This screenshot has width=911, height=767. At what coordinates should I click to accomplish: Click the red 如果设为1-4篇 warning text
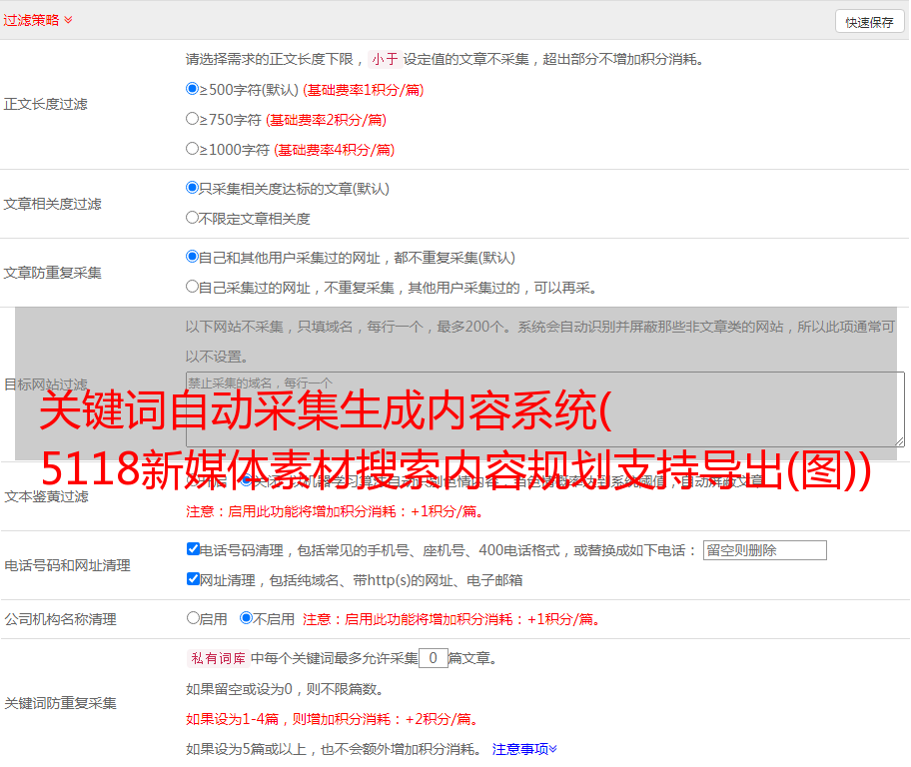pos(334,719)
